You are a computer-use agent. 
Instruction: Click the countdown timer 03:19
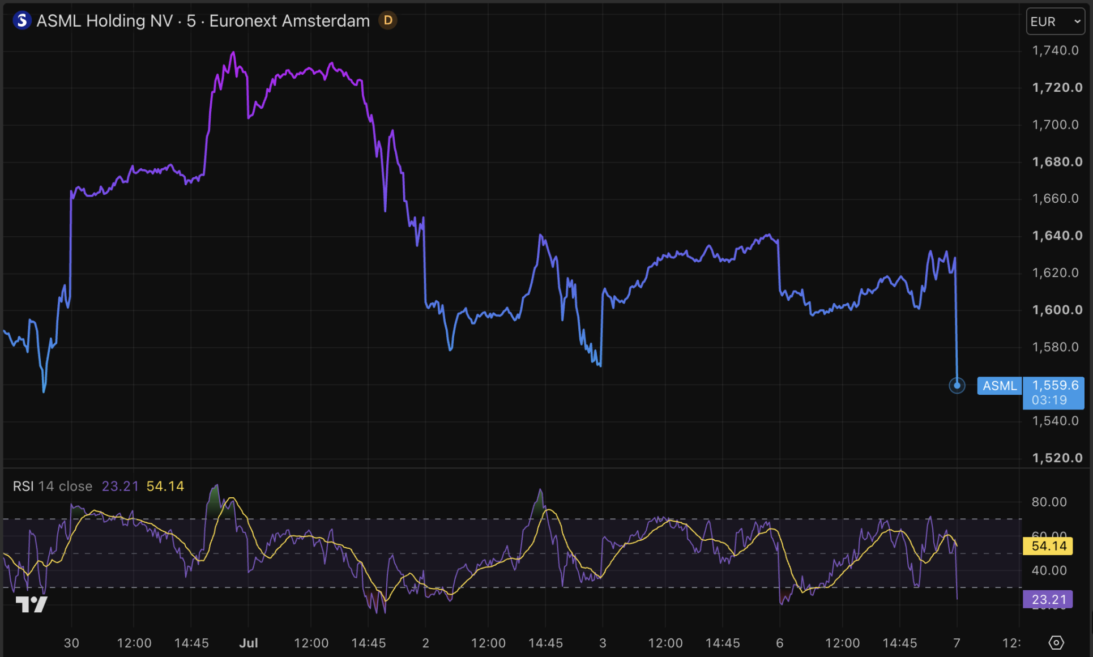pyautogui.click(x=1049, y=400)
